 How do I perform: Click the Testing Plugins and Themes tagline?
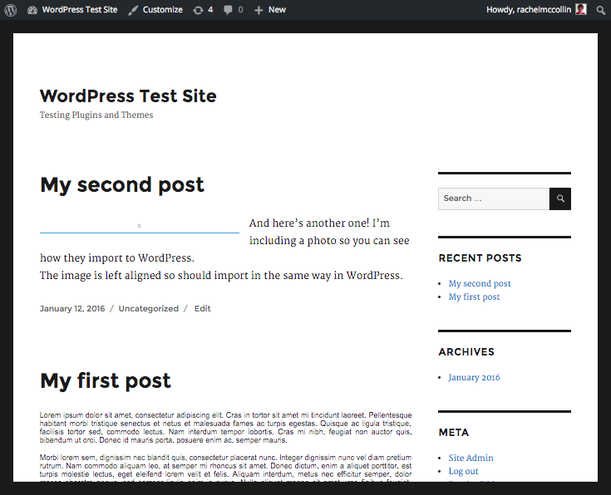[96, 115]
